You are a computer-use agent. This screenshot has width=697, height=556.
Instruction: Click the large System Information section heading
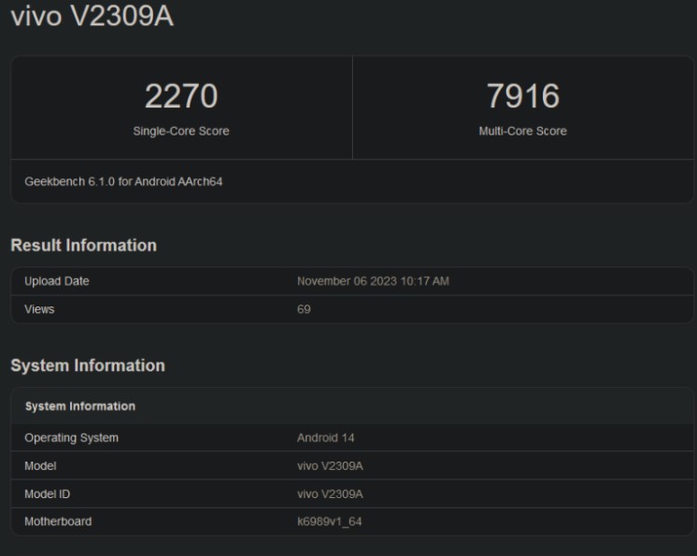point(87,365)
